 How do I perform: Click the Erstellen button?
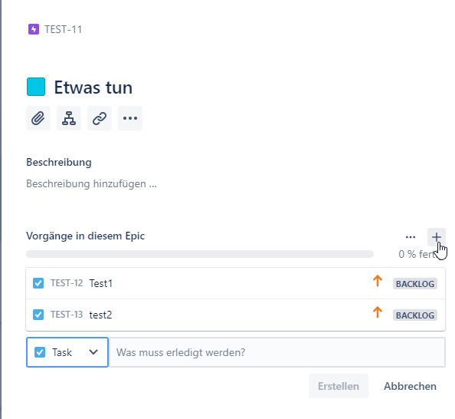click(339, 386)
